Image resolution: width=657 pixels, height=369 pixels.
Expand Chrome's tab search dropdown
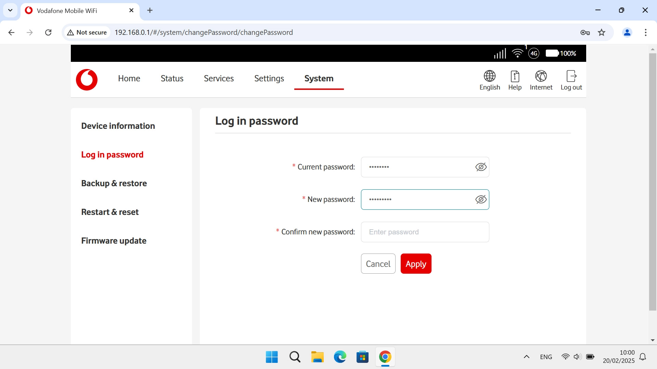point(10,10)
